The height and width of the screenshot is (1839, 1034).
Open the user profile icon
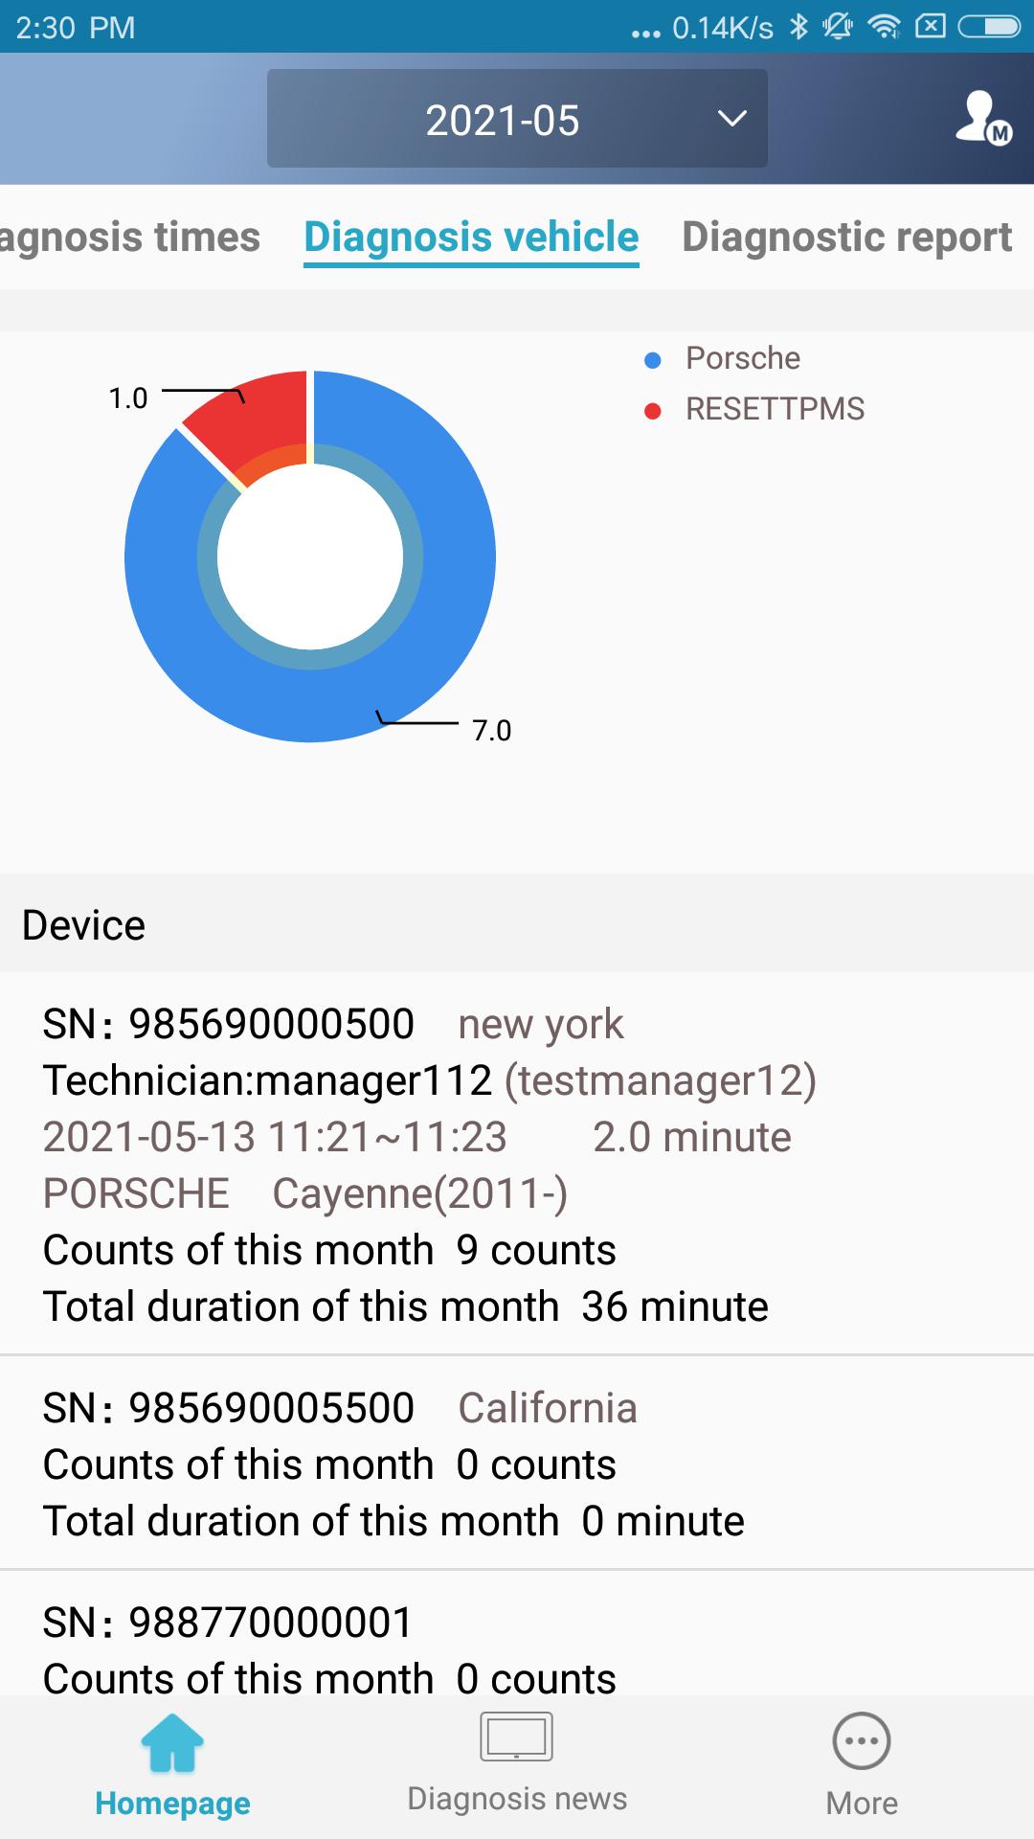pyautogui.click(x=982, y=118)
